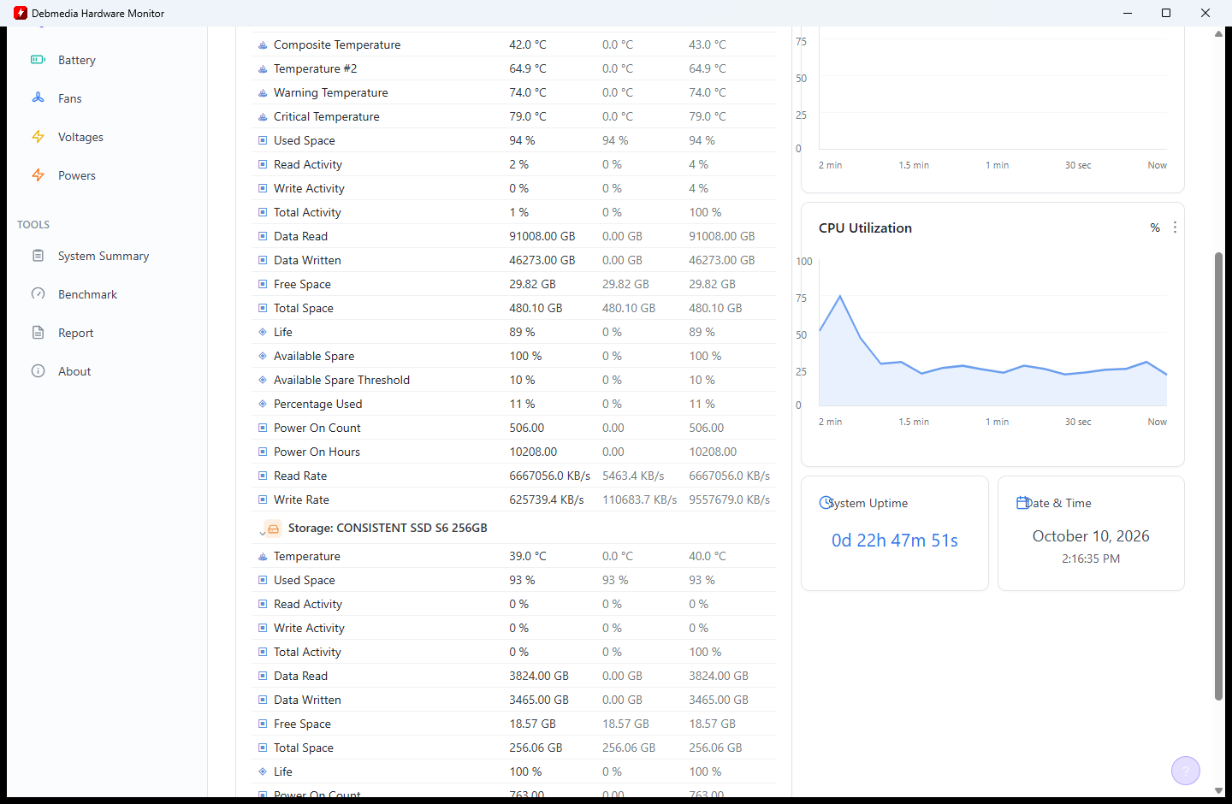Click the help question mark button
This screenshot has height=804, width=1232.
coord(1186,771)
